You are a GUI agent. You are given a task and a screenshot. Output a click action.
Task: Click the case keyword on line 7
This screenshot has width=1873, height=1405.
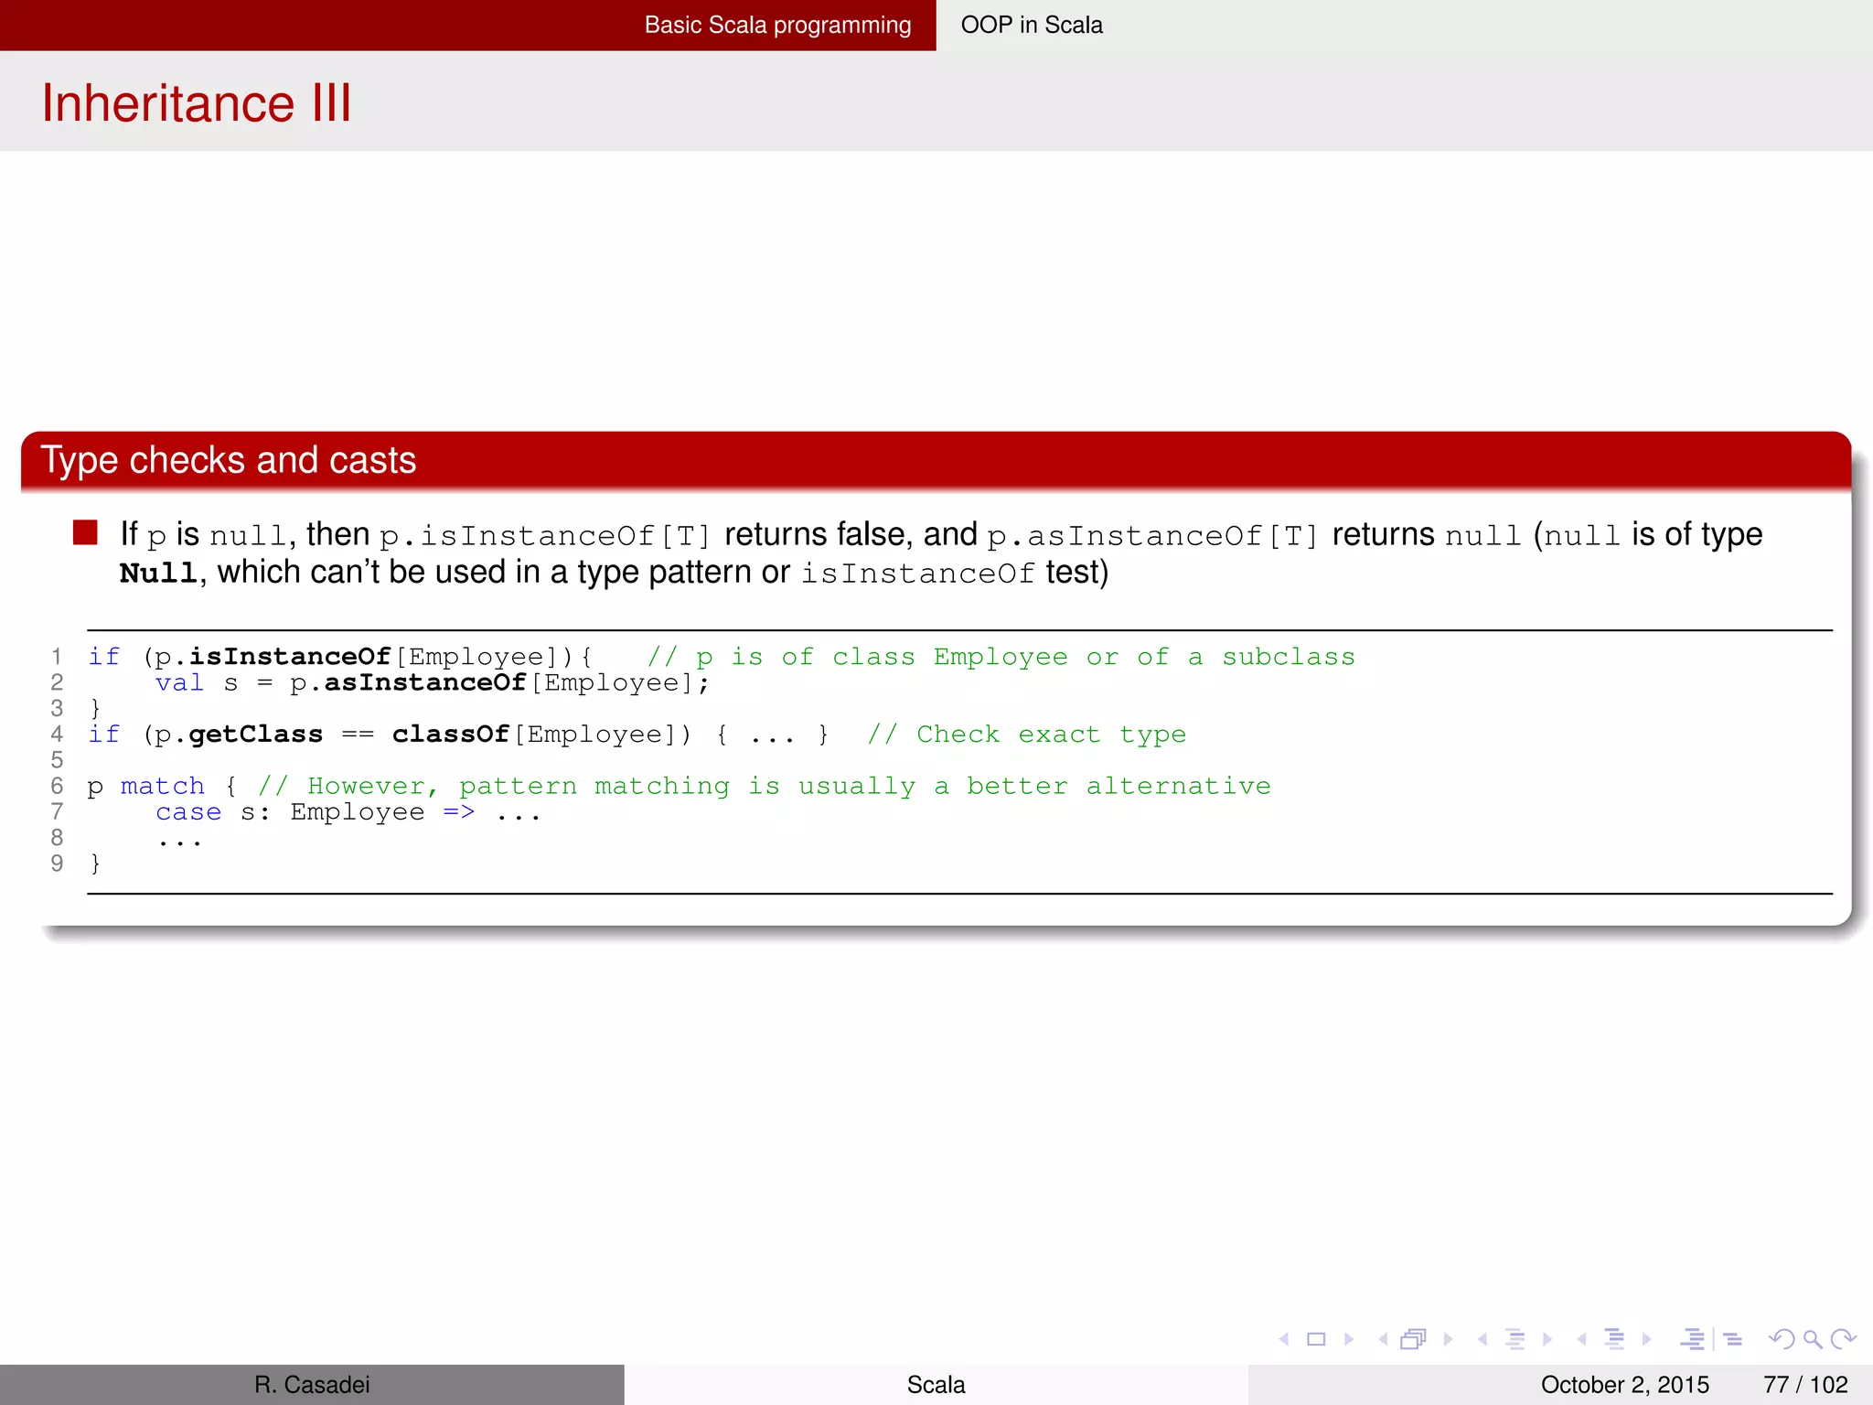tap(188, 812)
